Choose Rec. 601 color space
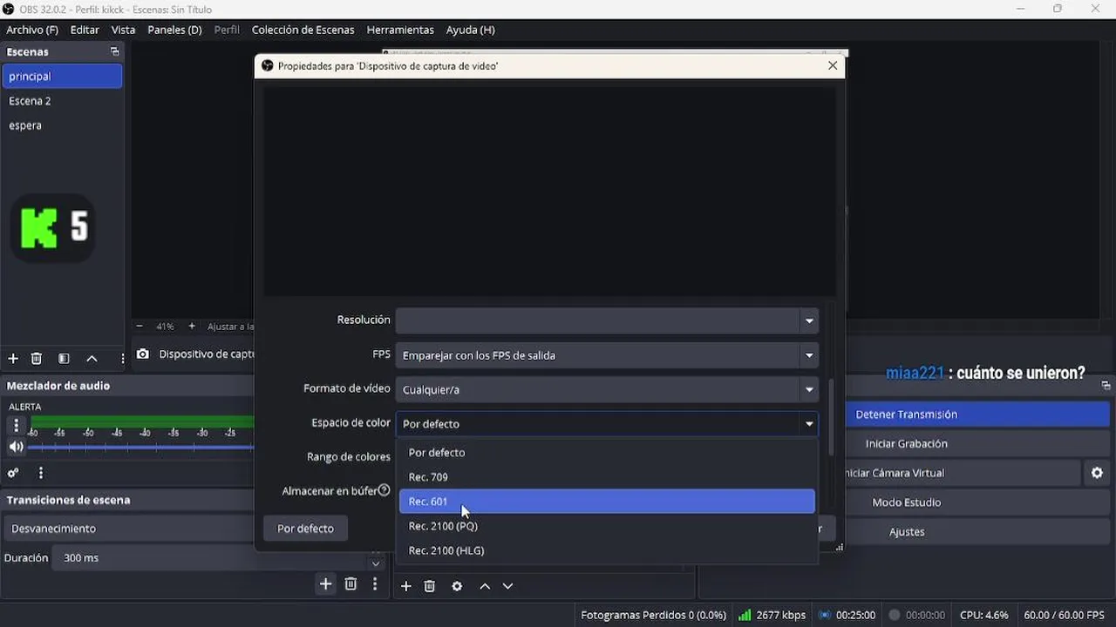The image size is (1116, 627). tap(607, 502)
